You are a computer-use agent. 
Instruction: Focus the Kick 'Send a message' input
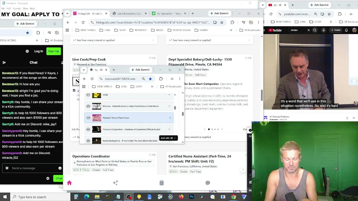[33, 168]
